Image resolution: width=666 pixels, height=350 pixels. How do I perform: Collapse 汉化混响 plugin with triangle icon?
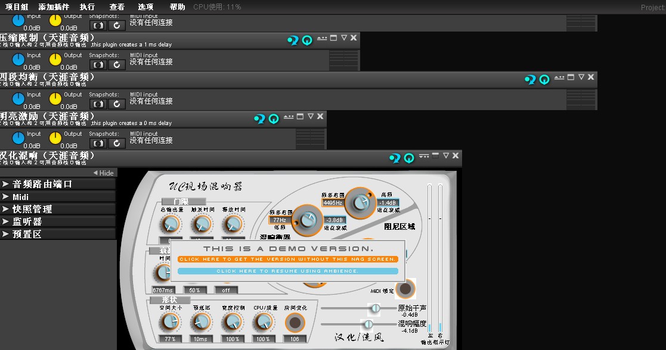click(446, 155)
